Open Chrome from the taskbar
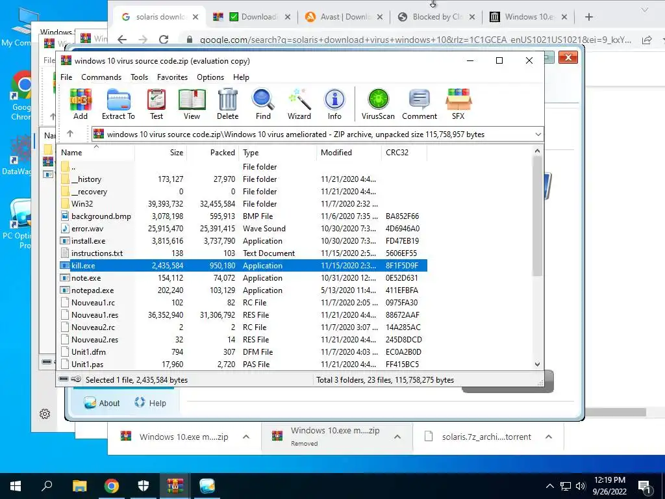665x499 pixels. click(x=112, y=486)
